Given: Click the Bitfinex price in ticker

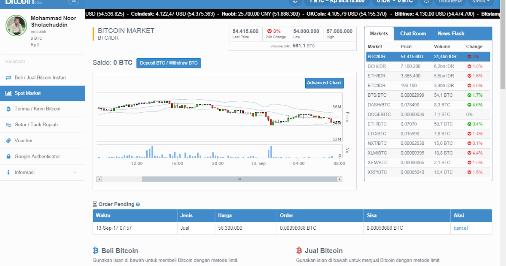Looking at the screenshot, I should pos(446,14).
